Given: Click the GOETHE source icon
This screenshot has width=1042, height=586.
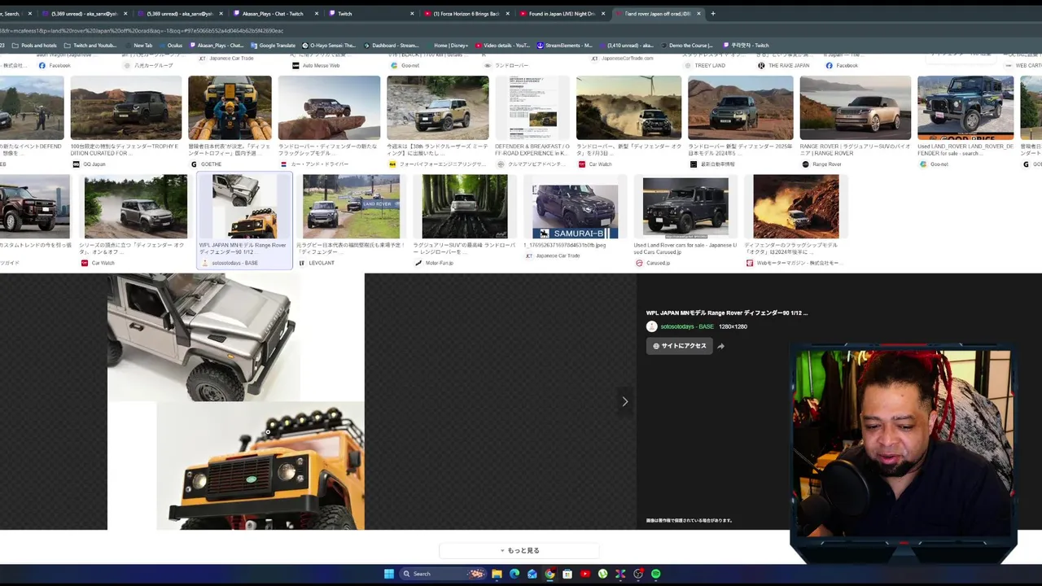Looking at the screenshot, I should tap(194, 164).
